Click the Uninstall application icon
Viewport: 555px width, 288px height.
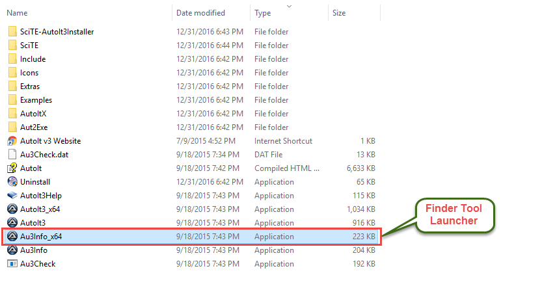click(x=12, y=182)
